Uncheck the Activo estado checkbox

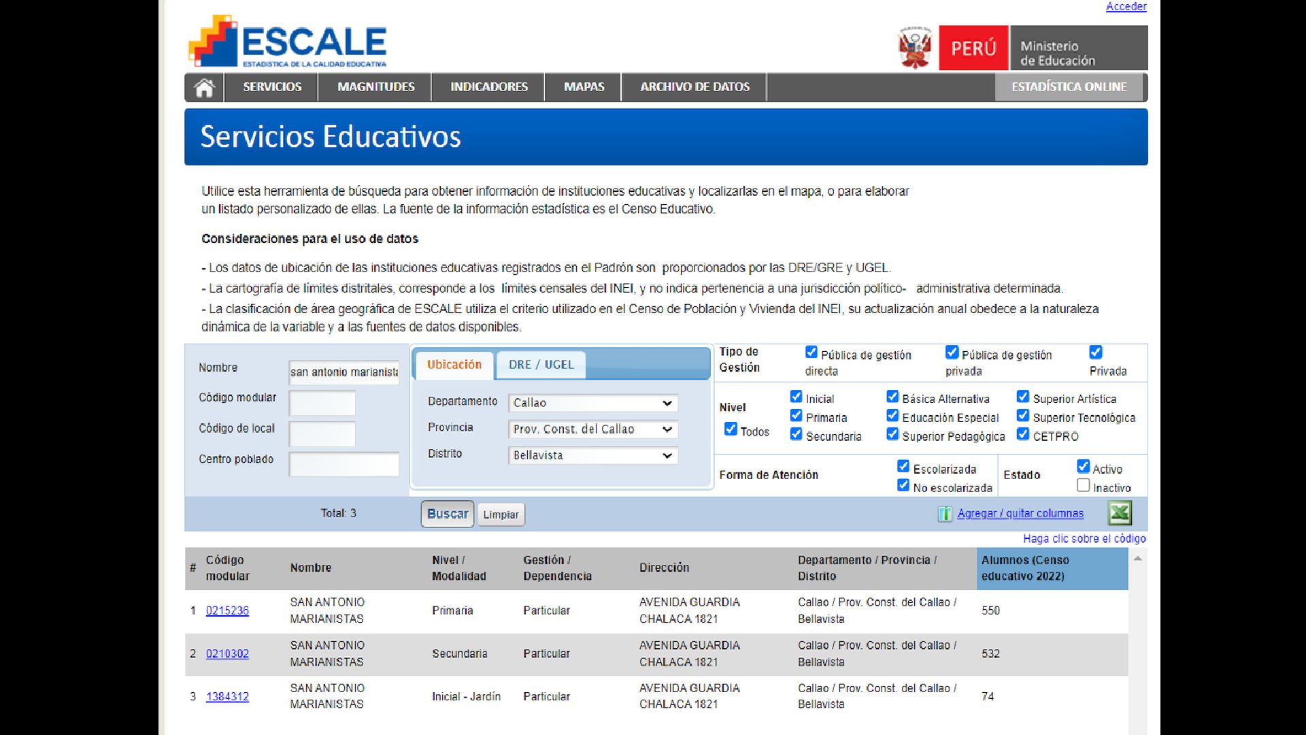1083,467
